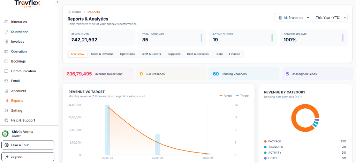Click the Travflex CRM logo
Image resolution: width=356 pixels, height=163 pixels.
point(27,4)
